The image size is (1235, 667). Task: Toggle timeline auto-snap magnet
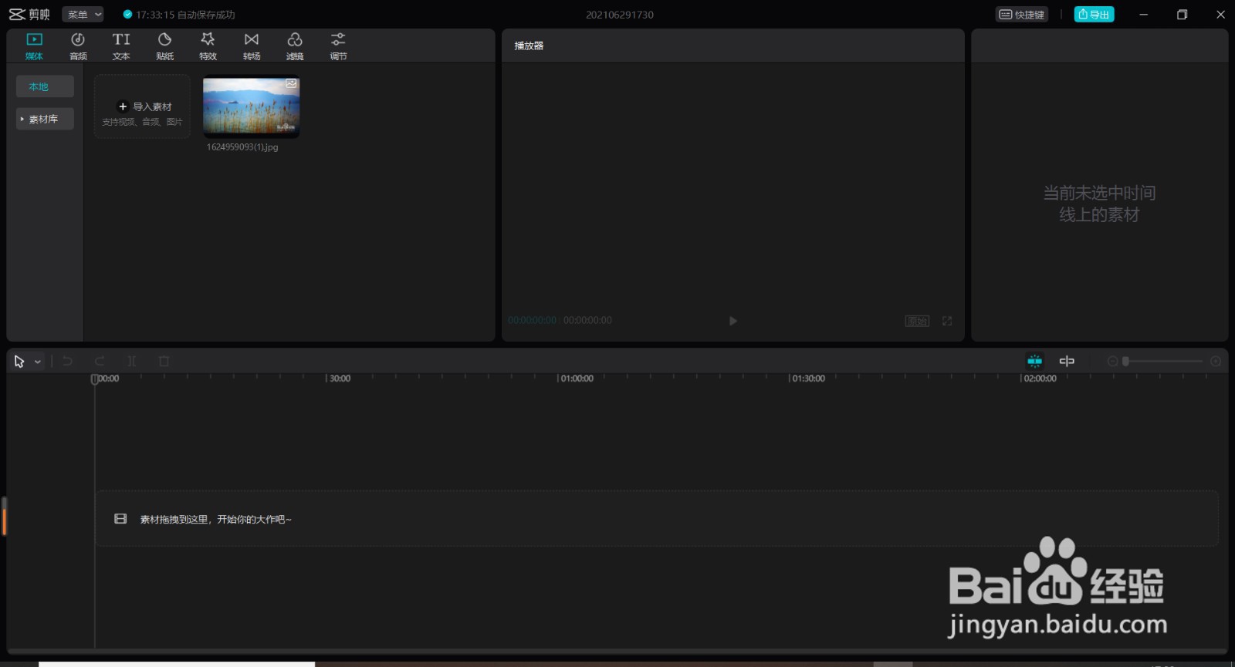click(1034, 361)
